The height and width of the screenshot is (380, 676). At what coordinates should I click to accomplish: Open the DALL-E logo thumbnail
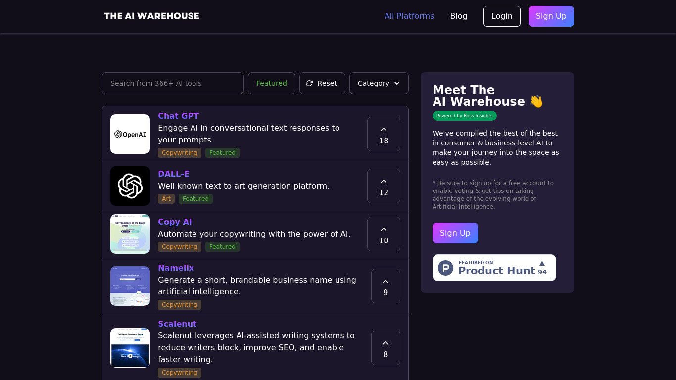tap(130, 186)
